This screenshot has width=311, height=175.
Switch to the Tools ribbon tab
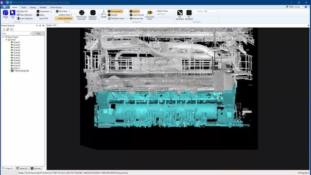click(x=24, y=7)
